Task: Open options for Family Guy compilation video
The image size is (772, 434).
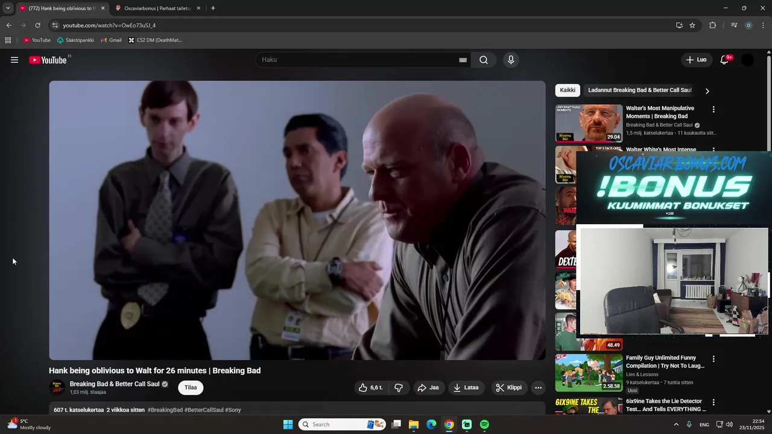Action: pos(713,359)
